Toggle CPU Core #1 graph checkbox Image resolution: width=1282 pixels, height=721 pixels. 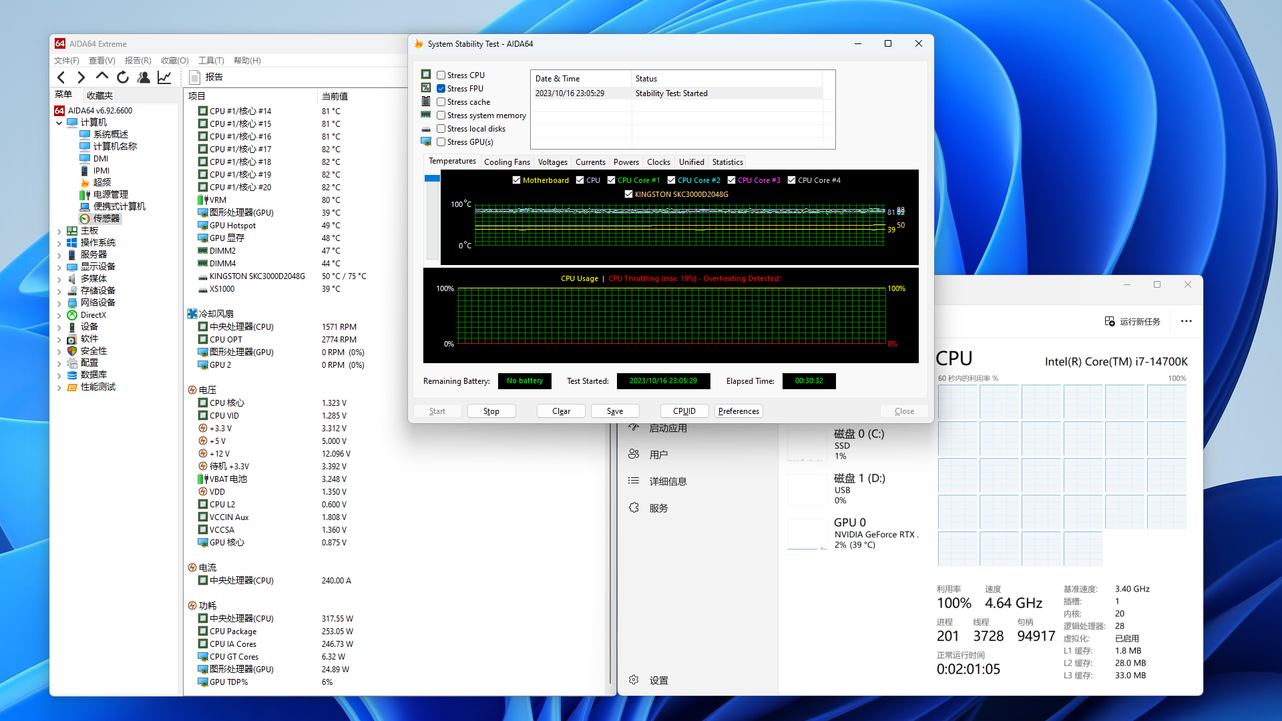pyautogui.click(x=612, y=180)
